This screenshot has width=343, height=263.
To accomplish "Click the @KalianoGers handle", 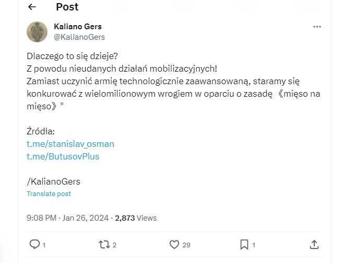I will (79, 37).
